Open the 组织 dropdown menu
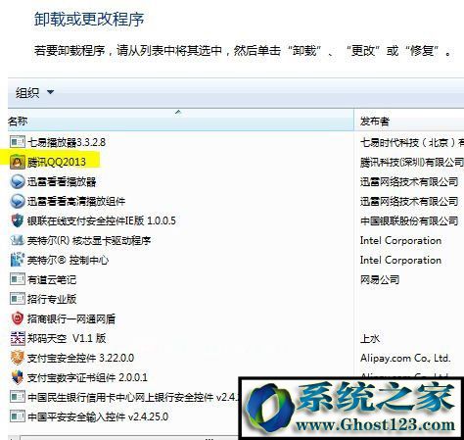This screenshot has height=440, width=464. coord(34,93)
